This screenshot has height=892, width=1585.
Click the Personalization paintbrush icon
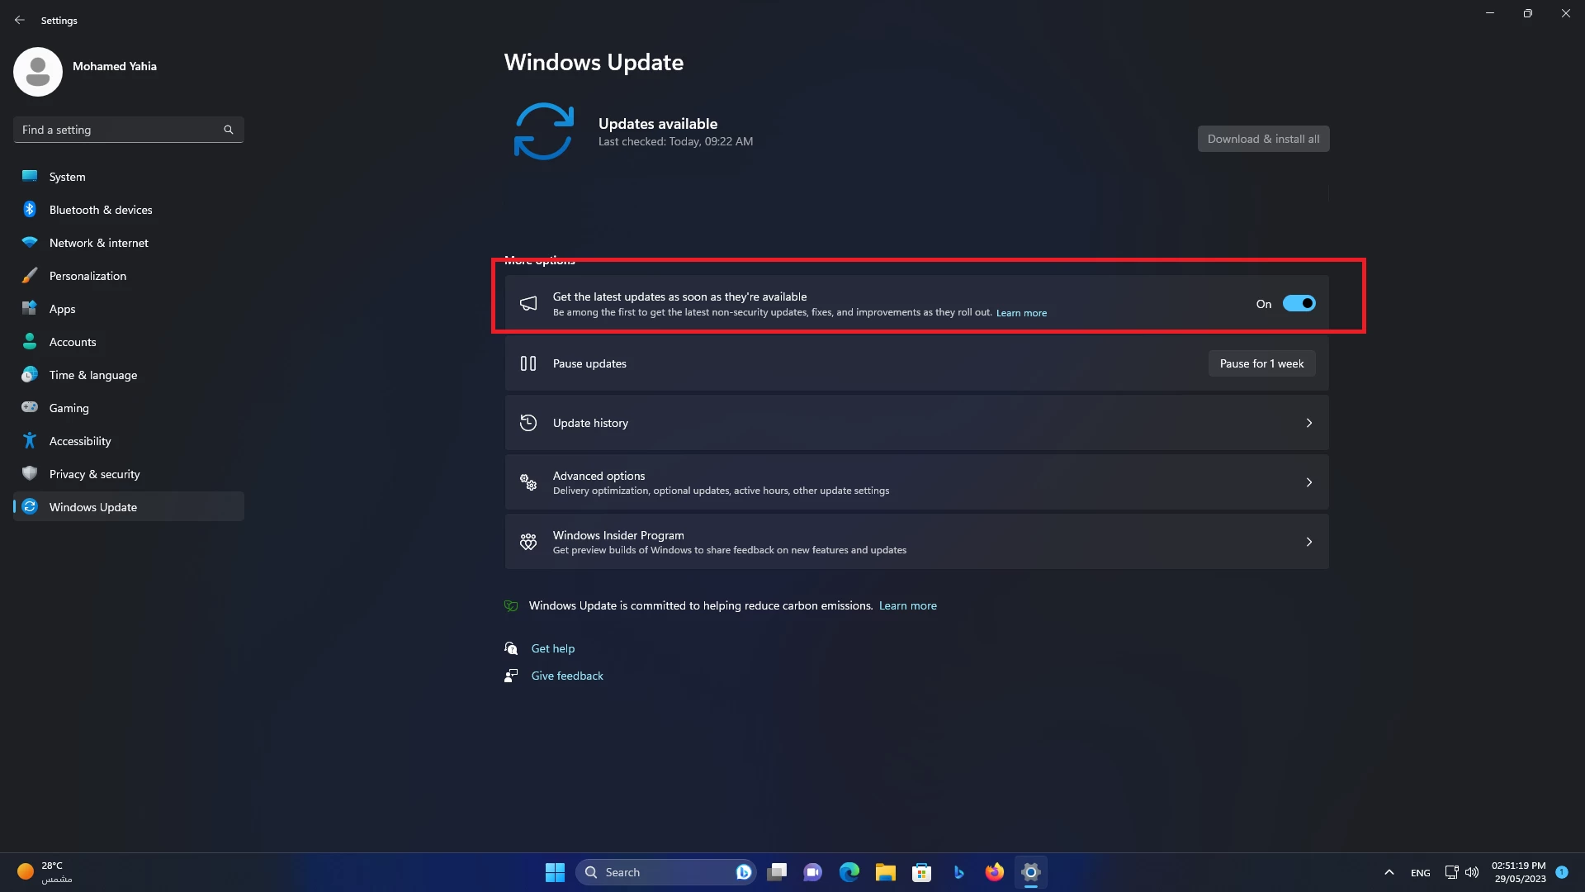30,275
